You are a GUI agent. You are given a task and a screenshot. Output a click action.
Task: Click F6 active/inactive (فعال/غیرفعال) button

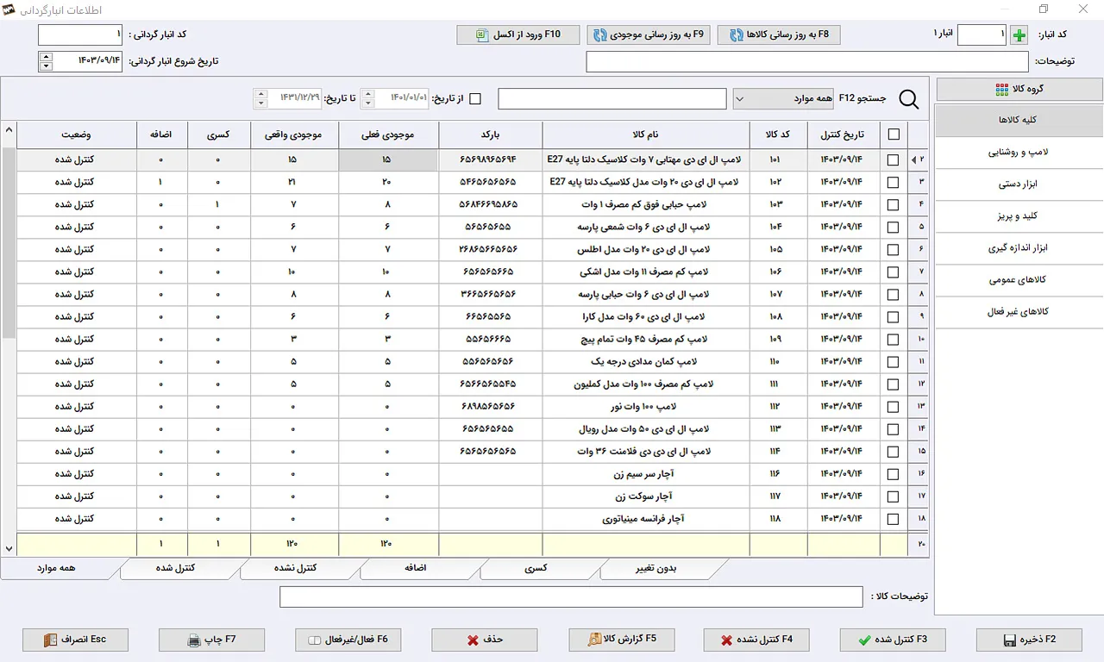[348, 640]
